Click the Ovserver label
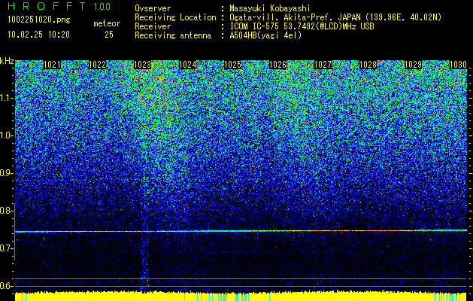 (153, 8)
